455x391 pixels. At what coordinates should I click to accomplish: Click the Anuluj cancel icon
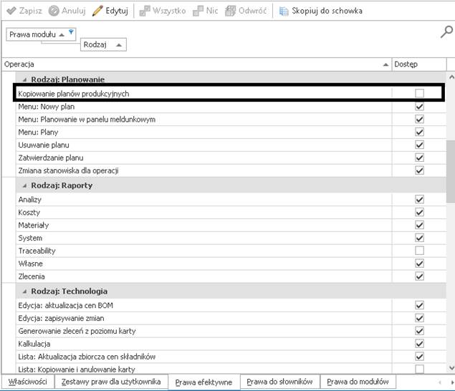(x=54, y=11)
